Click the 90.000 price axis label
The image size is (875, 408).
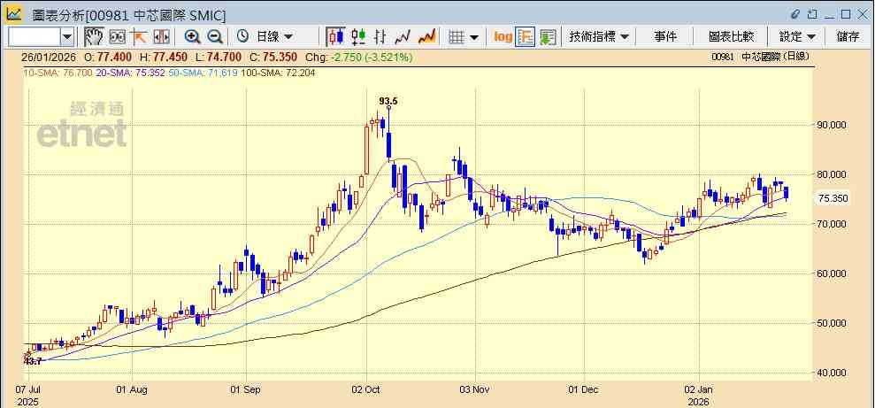(831, 125)
